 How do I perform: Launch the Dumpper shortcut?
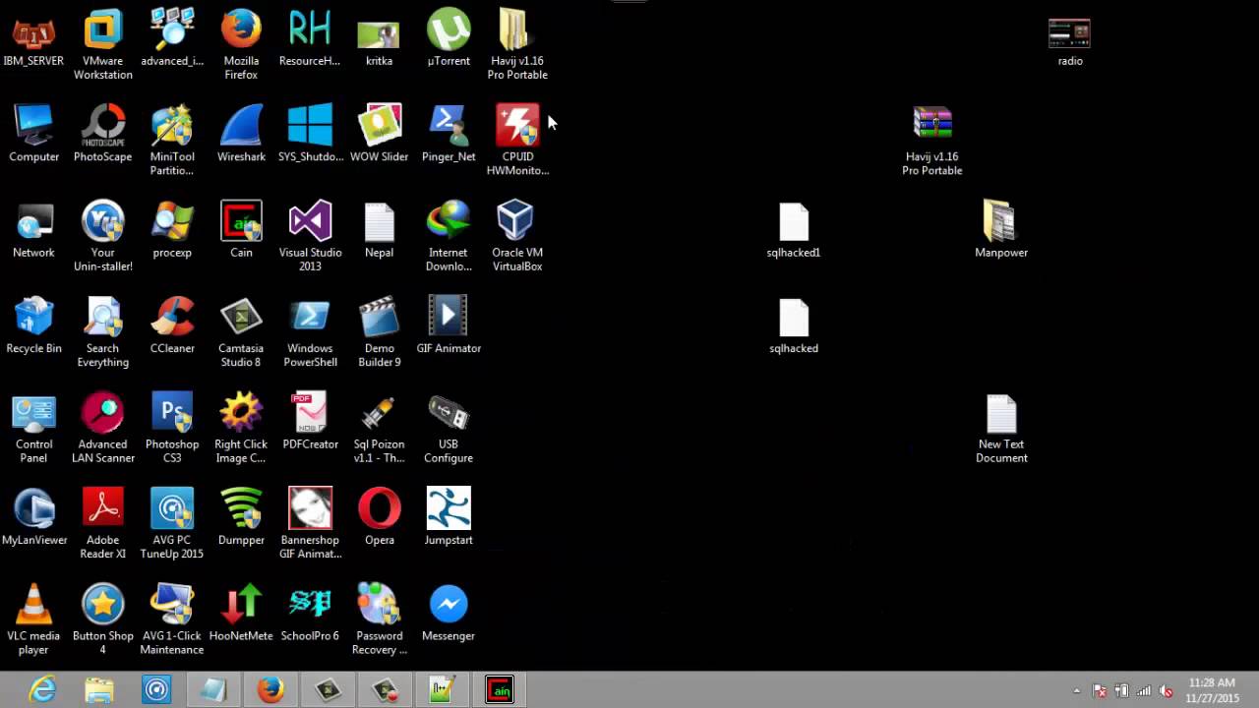click(x=241, y=518)
